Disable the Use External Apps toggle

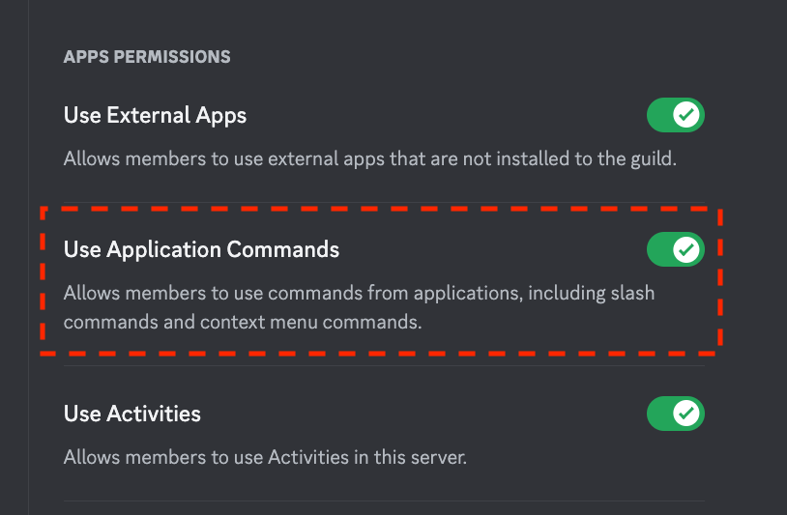[676, 115]
